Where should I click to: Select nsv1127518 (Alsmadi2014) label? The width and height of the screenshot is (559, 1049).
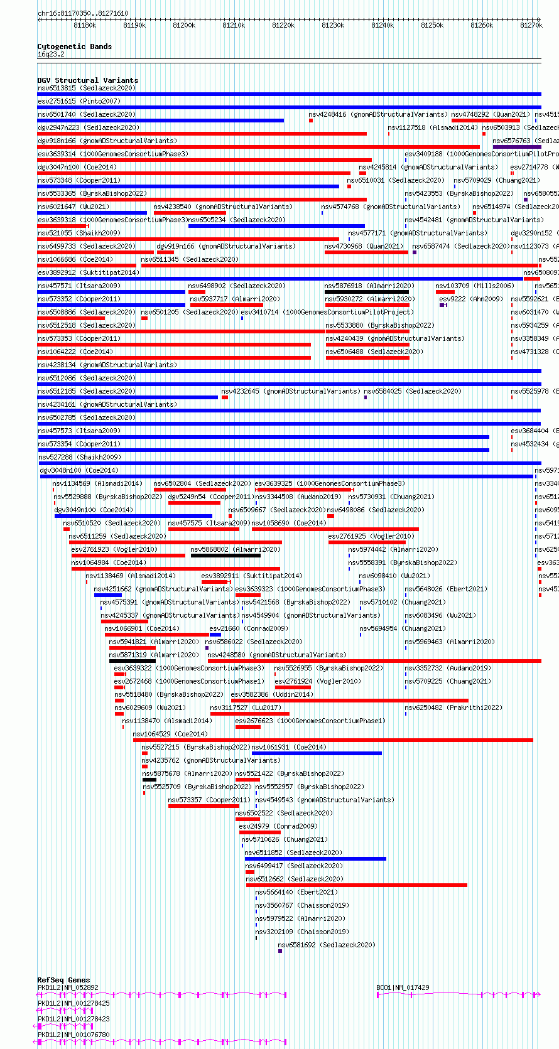point(433,128)
